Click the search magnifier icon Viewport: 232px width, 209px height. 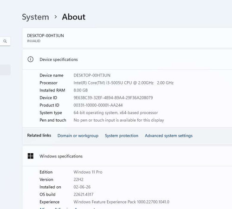click(5, 41)
